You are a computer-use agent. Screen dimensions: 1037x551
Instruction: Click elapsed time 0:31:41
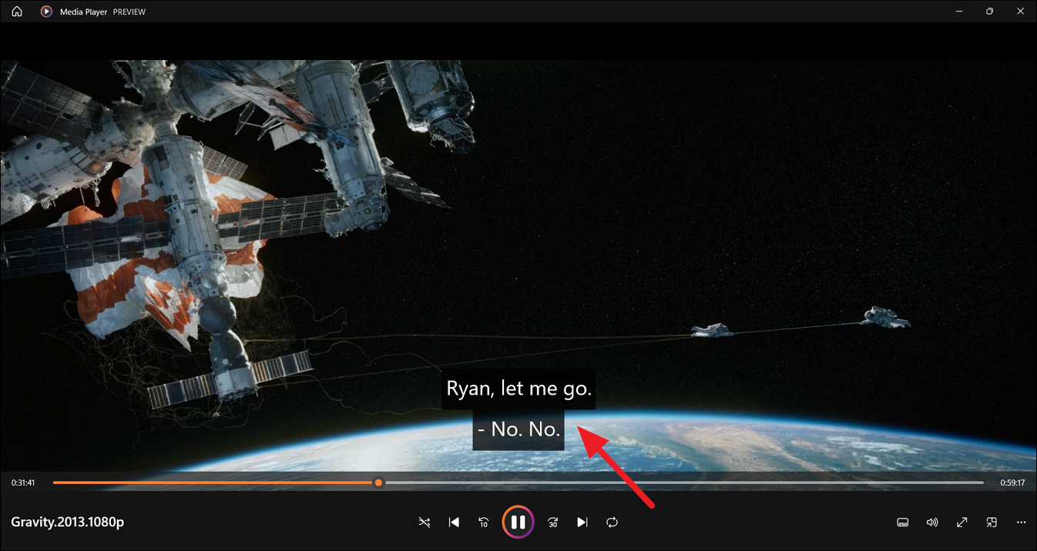[x=23, y=483]
